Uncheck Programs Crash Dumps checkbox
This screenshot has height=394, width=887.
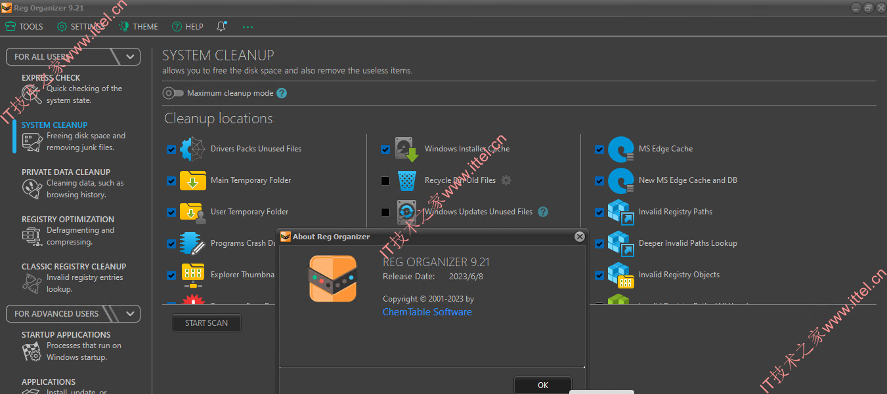(x=171, y=244)
